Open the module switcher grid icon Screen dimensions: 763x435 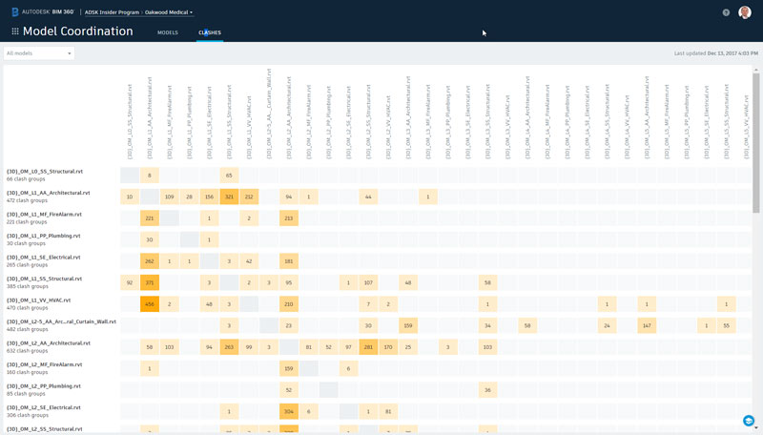click(14, 31)
